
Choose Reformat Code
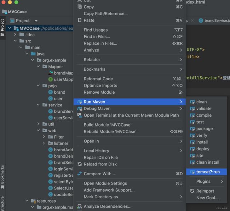tap(130, 79)
